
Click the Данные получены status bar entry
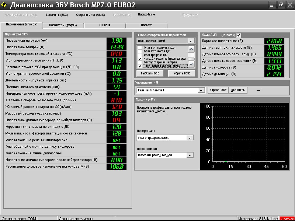point(76,219)
